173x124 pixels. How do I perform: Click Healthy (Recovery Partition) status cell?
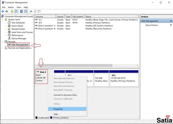[x=98, y=29]
